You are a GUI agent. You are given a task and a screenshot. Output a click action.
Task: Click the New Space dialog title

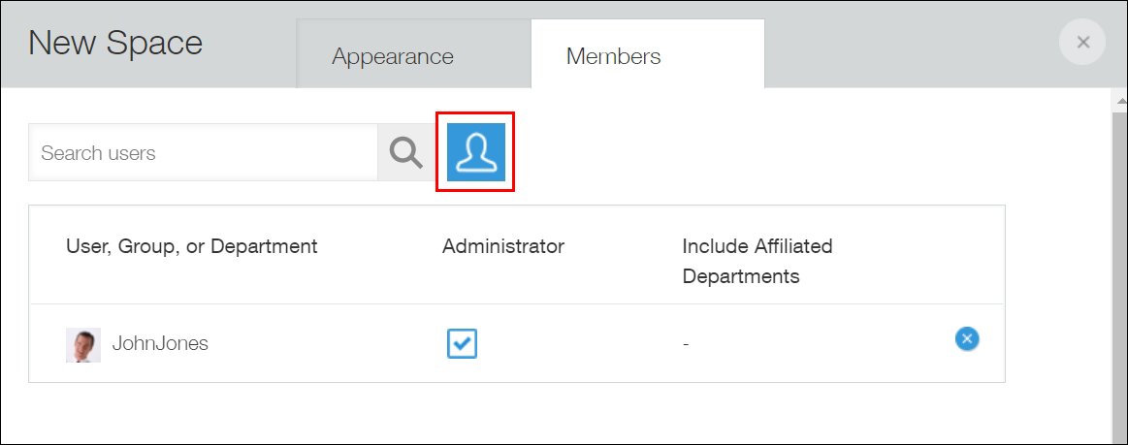point(115,44)
